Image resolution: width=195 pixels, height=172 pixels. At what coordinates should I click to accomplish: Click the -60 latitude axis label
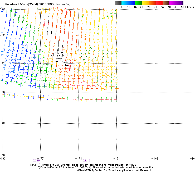click(3, 155)
